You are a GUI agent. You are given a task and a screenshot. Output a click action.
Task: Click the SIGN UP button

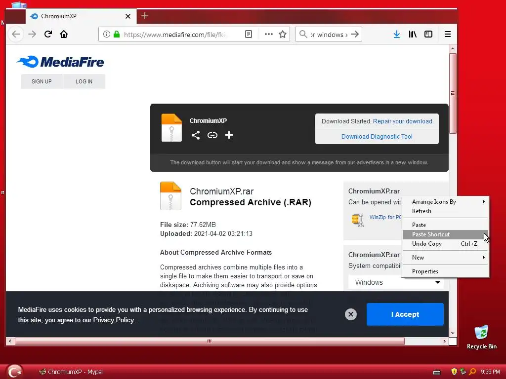coord(42,81)
